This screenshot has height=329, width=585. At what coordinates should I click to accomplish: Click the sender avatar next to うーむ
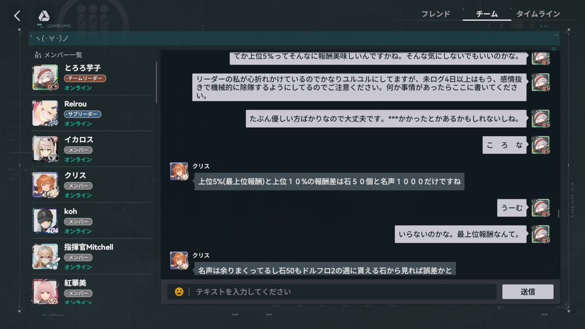click(x=541, y=208)
